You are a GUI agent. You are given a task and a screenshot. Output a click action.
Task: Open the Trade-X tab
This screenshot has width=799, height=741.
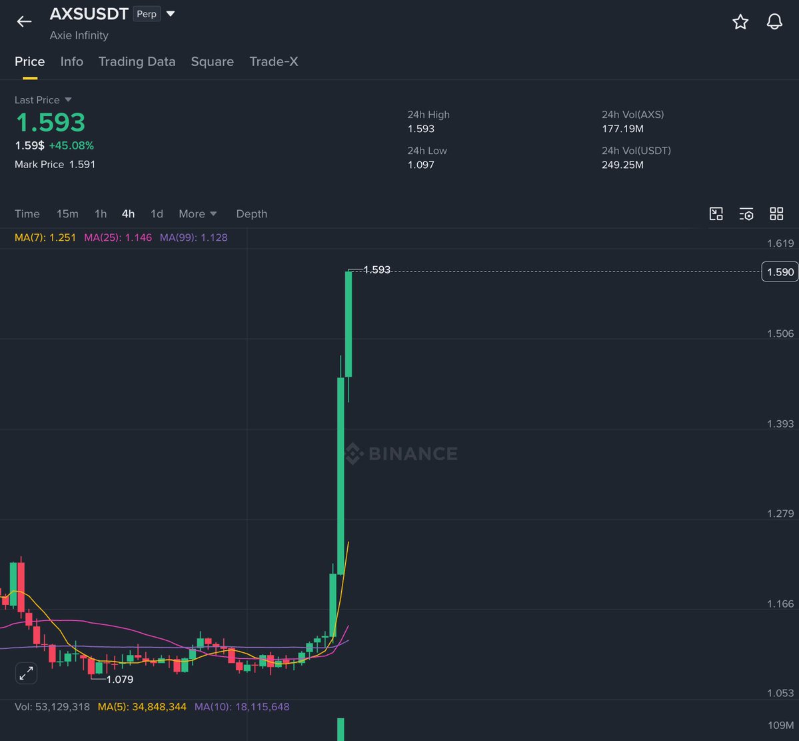[274, 62]
